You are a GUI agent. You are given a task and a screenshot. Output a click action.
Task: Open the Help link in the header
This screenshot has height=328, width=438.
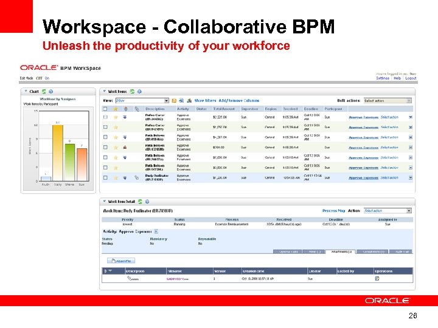click(397, 78)
